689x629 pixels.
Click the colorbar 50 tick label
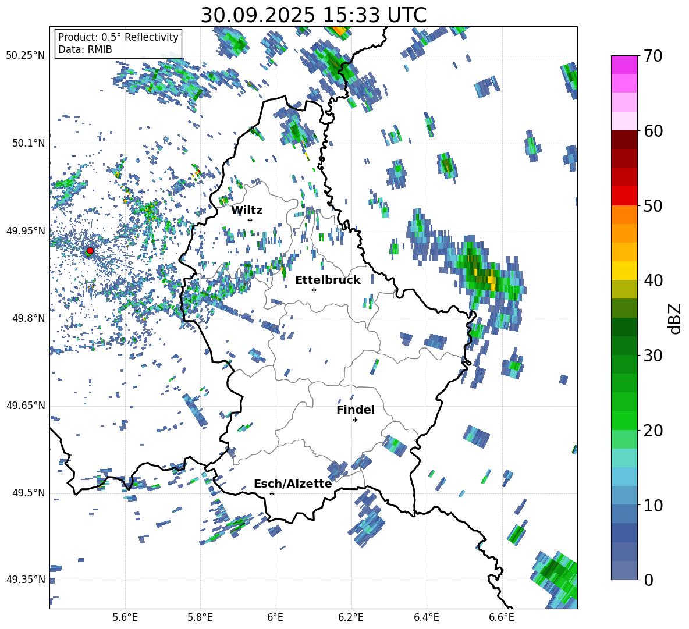pos(653,205)
